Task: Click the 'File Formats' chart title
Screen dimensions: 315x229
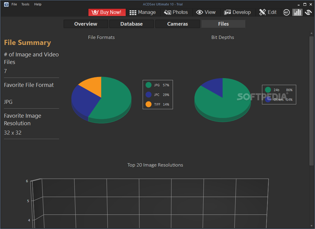Action: (x=101, y=37)
